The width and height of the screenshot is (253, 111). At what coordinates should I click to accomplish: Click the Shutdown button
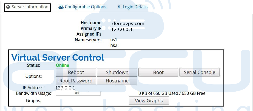(117, 72)
